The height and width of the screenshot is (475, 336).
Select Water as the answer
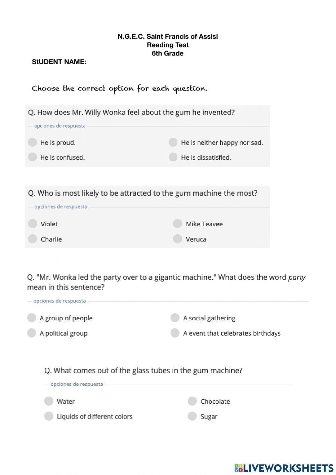point(49,401)
